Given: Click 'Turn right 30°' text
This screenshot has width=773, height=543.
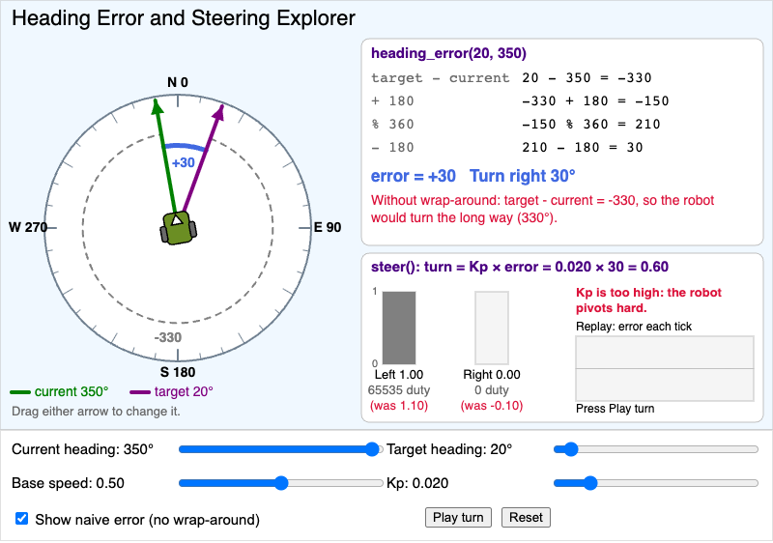Looking at the screenshot, I should (522, 176).
